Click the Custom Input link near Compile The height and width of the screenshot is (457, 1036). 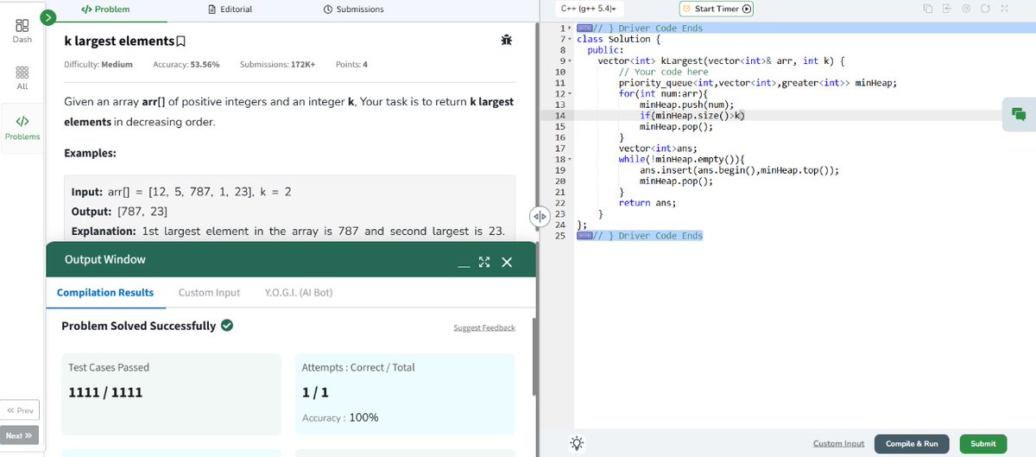[838, 443]
